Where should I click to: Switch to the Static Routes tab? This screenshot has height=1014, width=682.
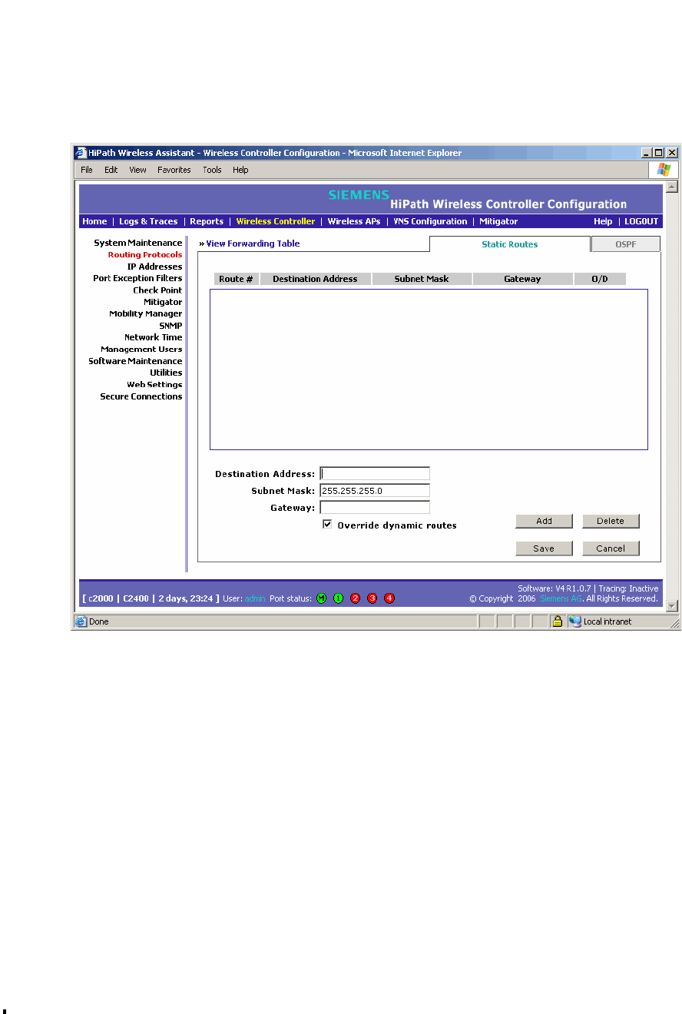[x=509, y=244]
